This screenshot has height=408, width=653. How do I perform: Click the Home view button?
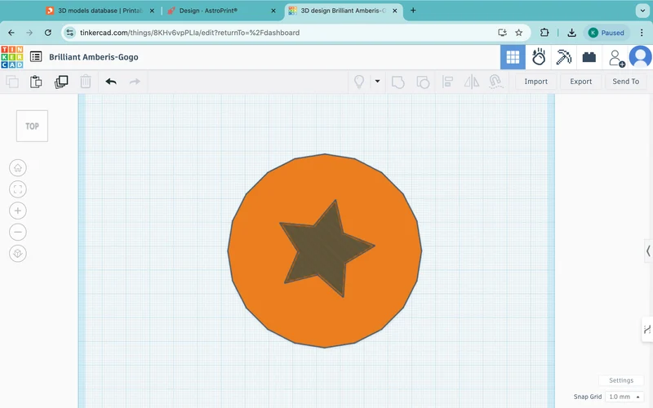tap(18, 168)
